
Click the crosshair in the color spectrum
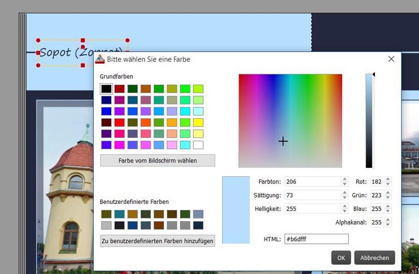coord(283,141)
